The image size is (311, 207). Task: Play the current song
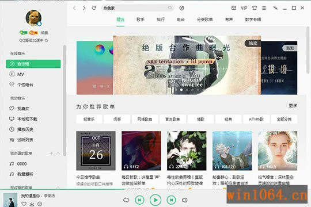155,200
